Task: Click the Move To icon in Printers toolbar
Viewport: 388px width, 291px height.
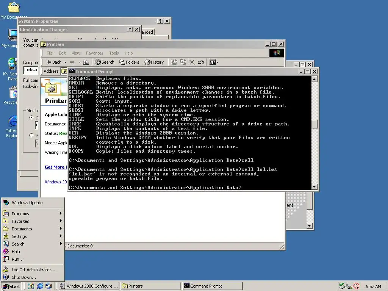Action: (x=174, y=62)
